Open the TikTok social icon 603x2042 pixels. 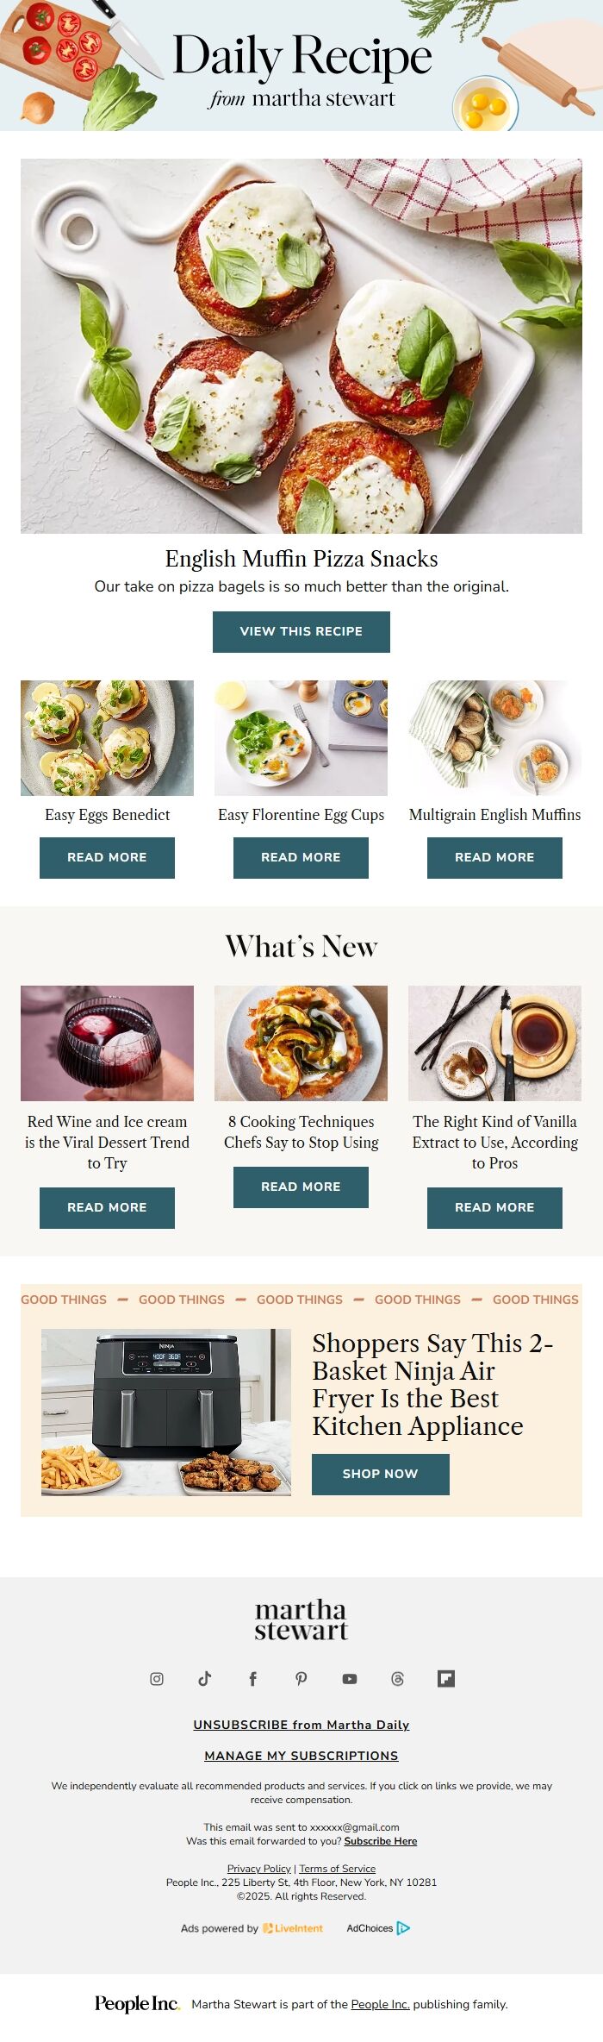204,1678
